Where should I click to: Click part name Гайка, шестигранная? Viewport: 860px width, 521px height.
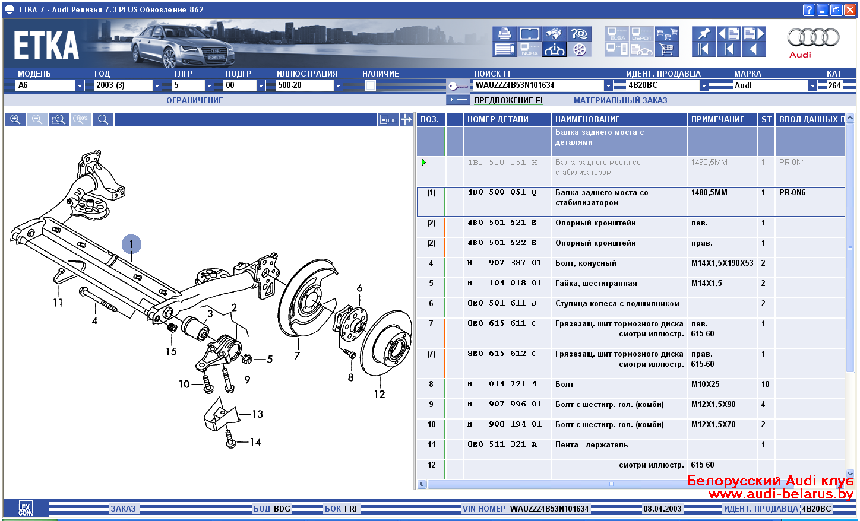[596, 284]
